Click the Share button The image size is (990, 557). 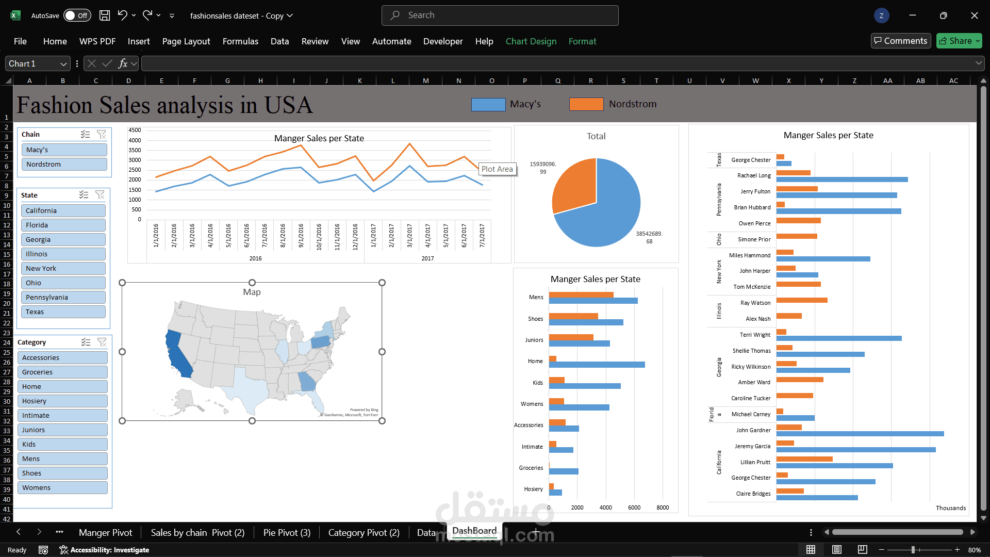(x=959, y=41)
